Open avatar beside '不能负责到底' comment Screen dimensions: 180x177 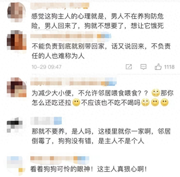coord(17,40)
